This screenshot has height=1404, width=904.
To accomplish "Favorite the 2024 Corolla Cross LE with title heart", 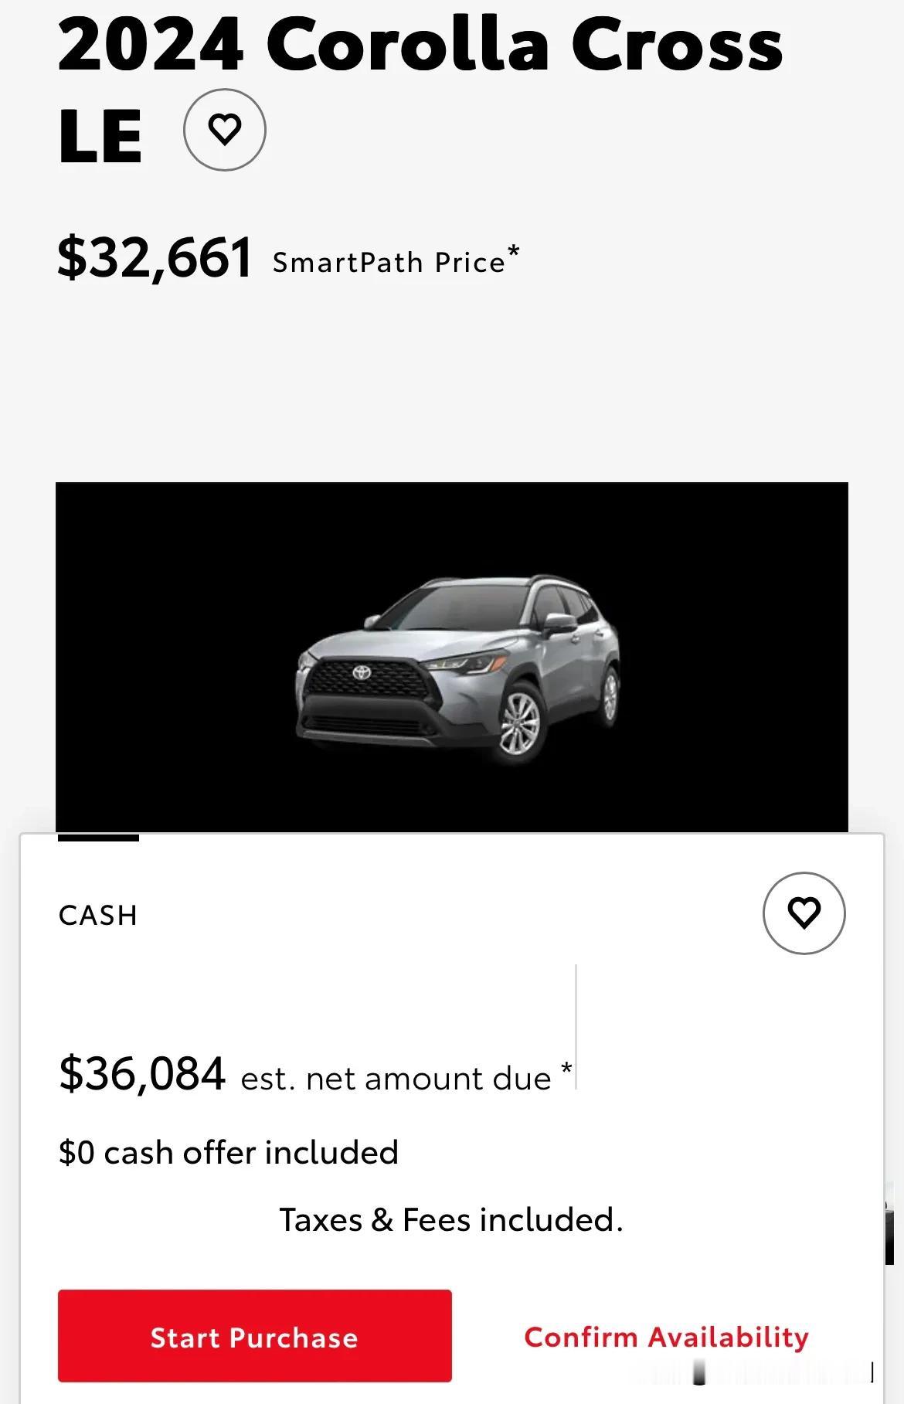I will pos(225,130).
